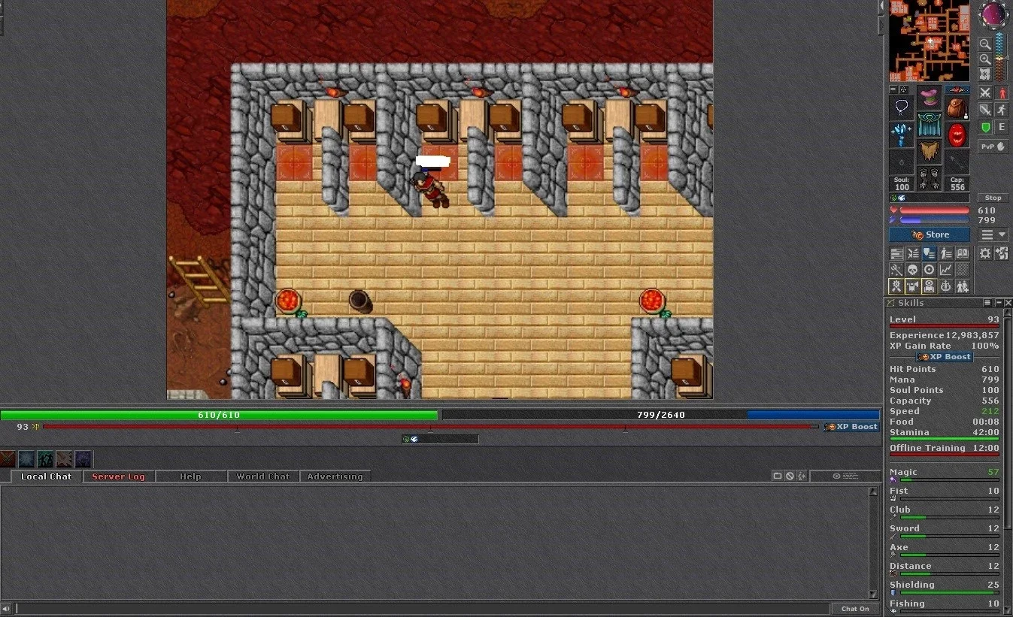Click the logout door icon
The width and height of the screenshot is (1013, 617).
point(1002,253)
